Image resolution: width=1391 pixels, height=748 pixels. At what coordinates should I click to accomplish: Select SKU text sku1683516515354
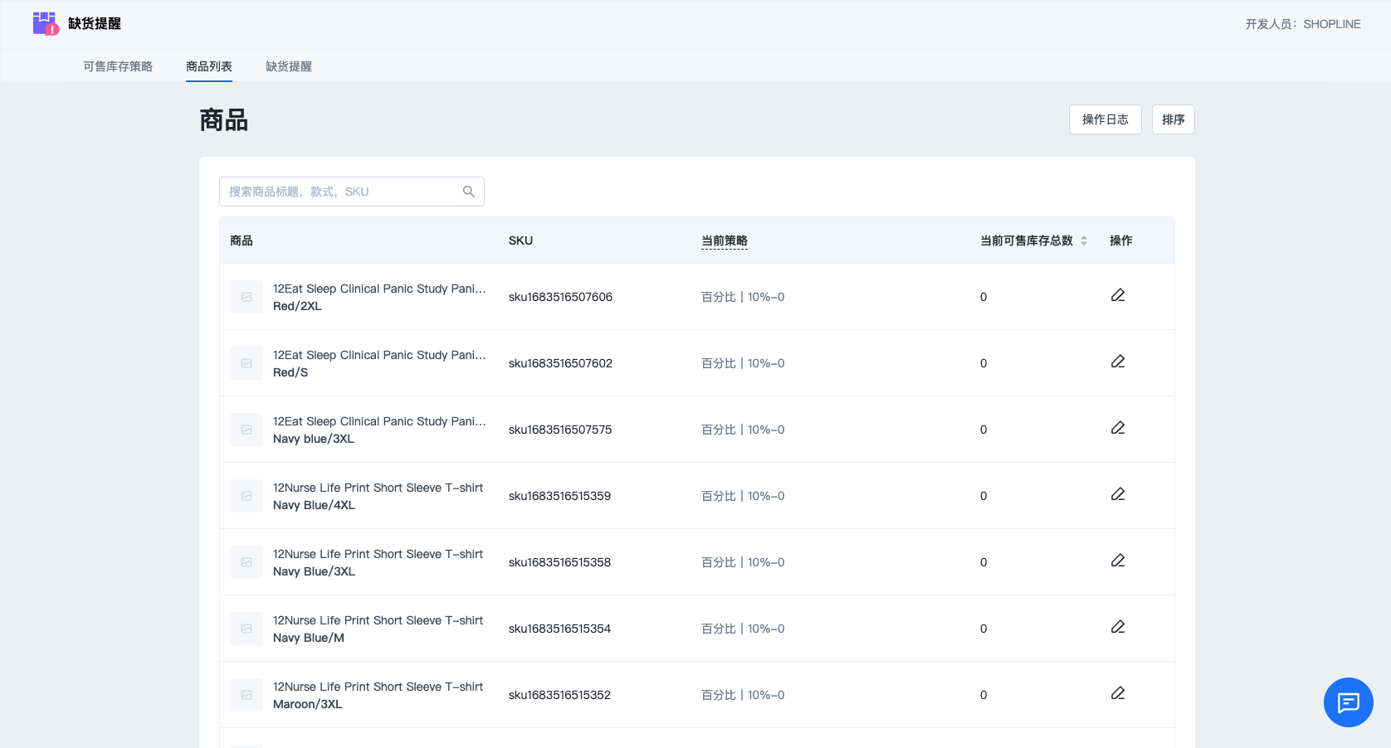(559, 629)
